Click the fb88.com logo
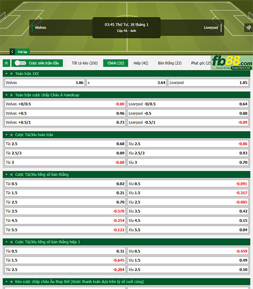The height and width of the screenshot is (289, 253). click(x=232, y=63)
